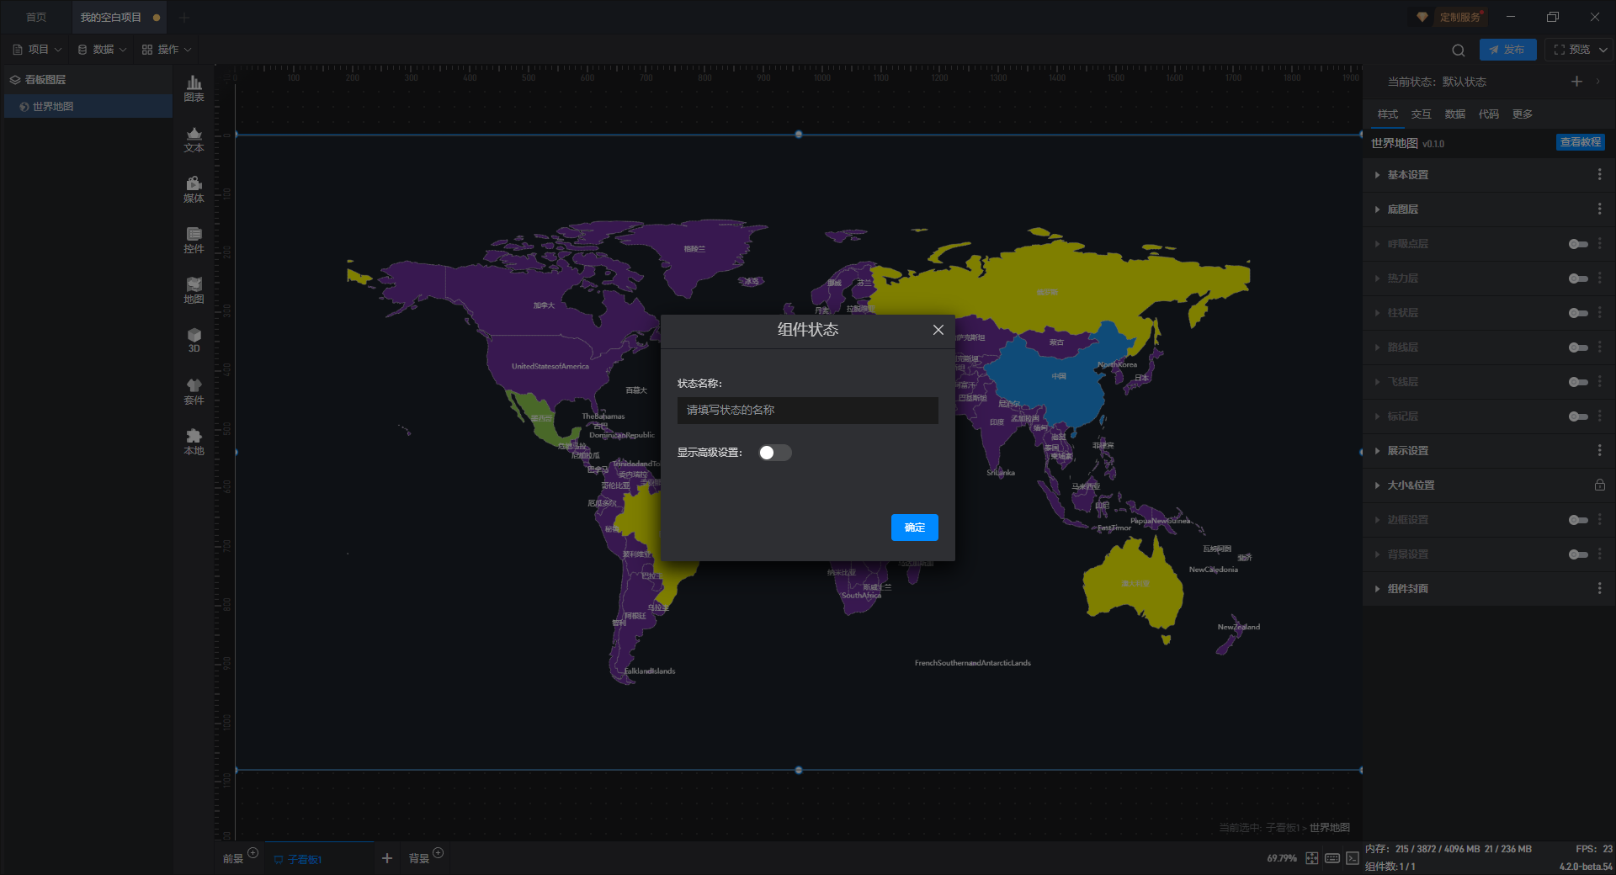Viewport: 1616px width, 875px height.
Task: Open the 套件 (kits) component category
Action: point(194,391)
